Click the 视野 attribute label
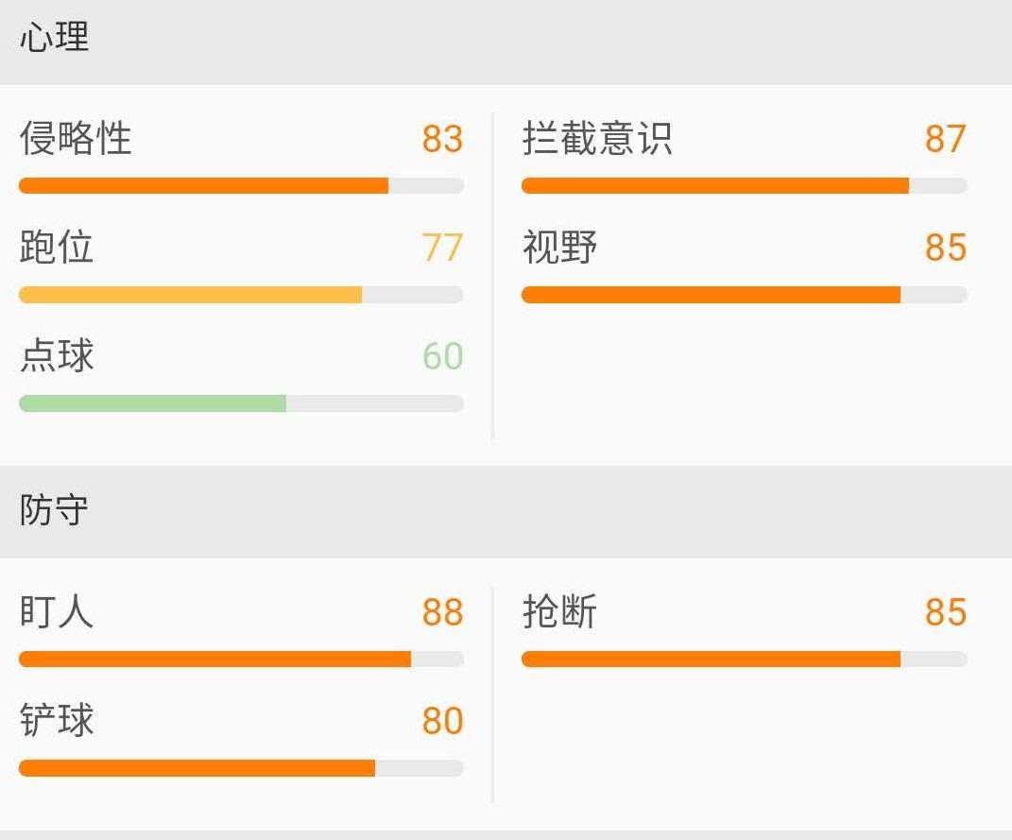This screenshot has height=840, width=1012. pyautogui.click(x=559, y=248)
